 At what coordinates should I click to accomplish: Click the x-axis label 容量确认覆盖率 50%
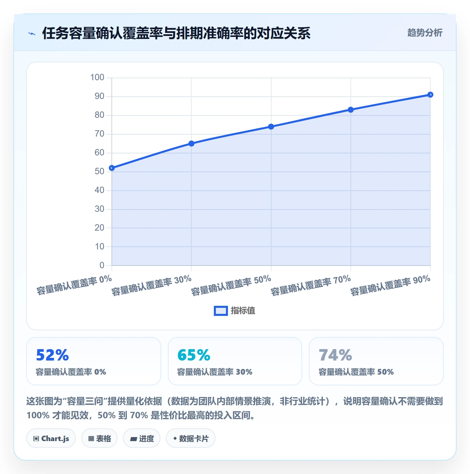pos(231,286)
